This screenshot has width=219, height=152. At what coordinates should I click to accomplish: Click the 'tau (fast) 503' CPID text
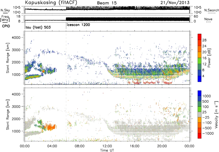(38, 27)
